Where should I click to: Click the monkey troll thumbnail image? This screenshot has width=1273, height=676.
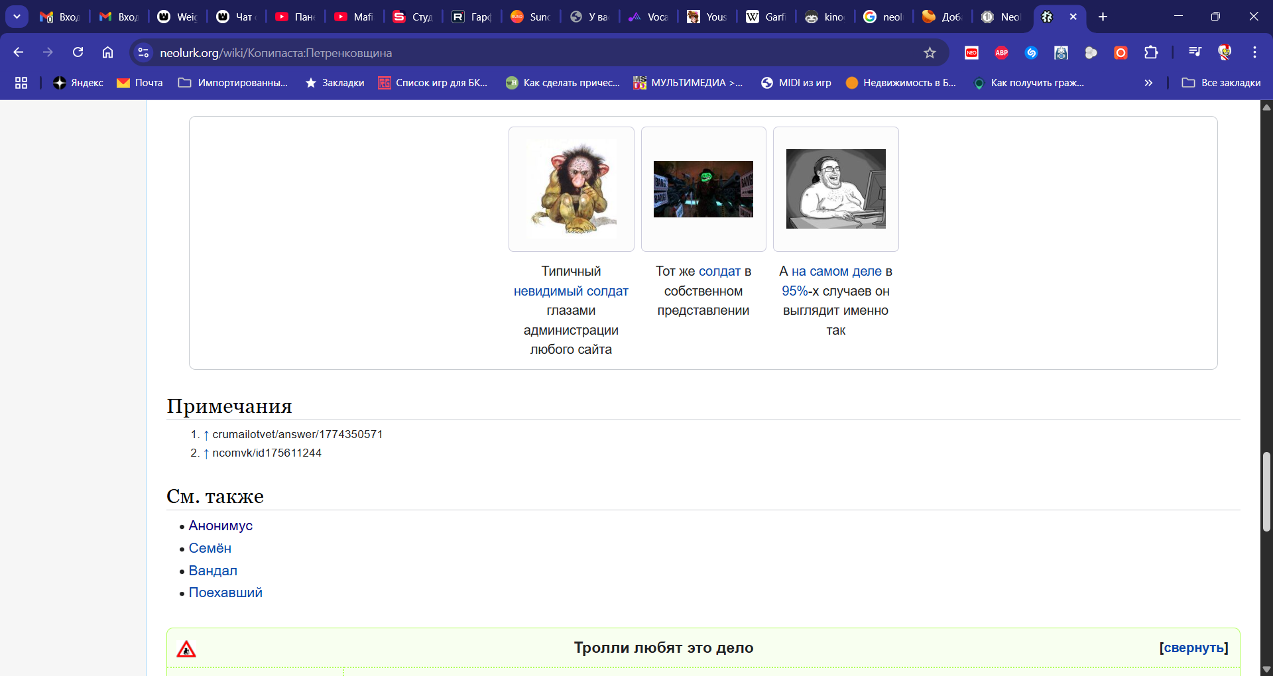tap(572, 189)
